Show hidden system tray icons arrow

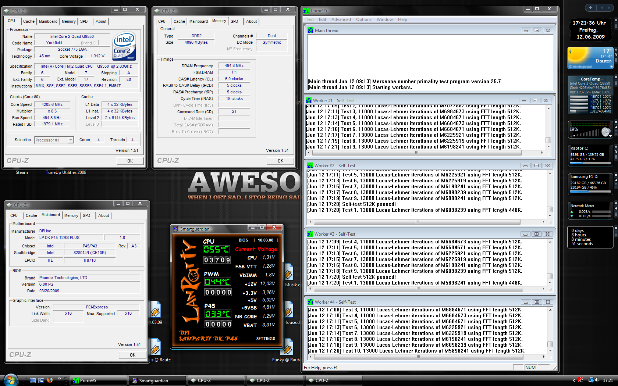pyautogui.click(x=574, y=380)
